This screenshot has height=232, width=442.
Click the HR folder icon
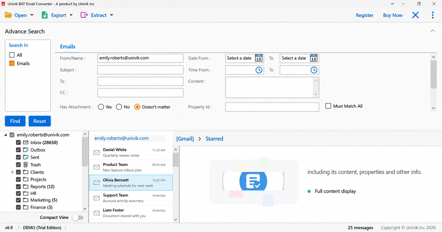(x=26, y=193)
